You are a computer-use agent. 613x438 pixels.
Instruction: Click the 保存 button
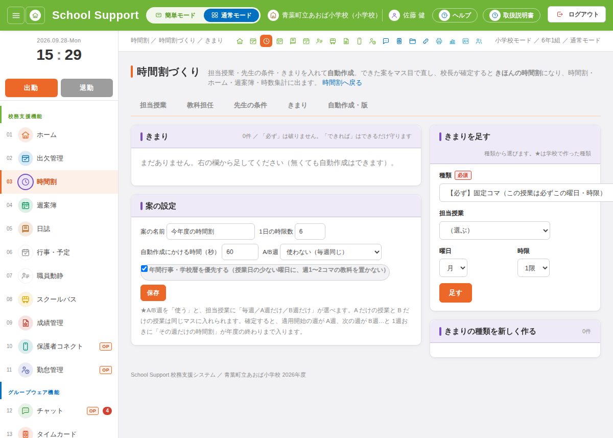(x=153, y=293)
